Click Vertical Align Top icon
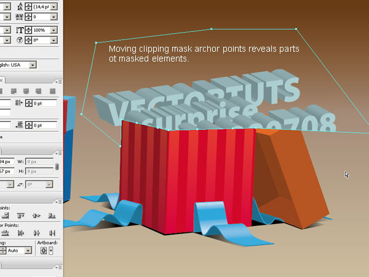Screen dimensions: 369x277 21,215
